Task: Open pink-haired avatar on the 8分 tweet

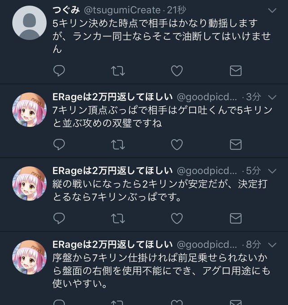Action: coord(29,257)
